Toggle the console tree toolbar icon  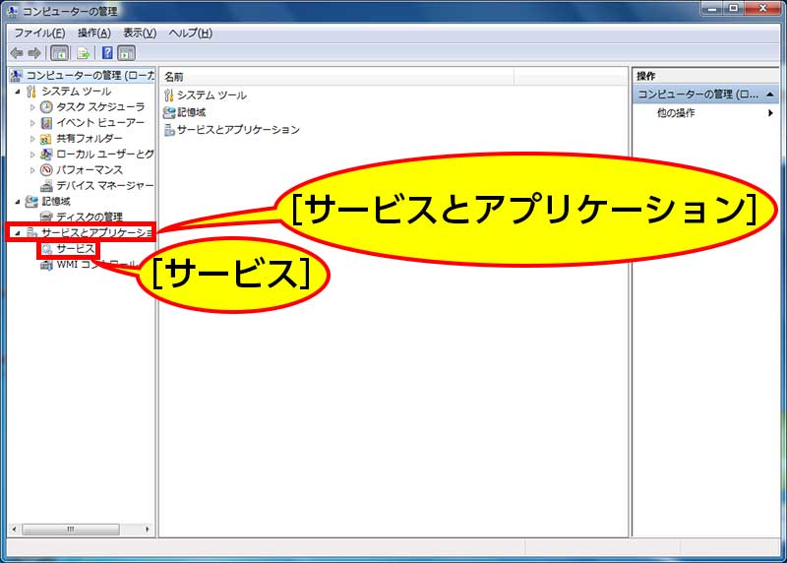tap(60, 53)
